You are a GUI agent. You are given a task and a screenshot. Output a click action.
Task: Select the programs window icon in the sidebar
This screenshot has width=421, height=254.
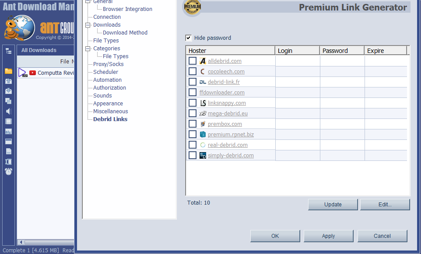coord(9,141)
